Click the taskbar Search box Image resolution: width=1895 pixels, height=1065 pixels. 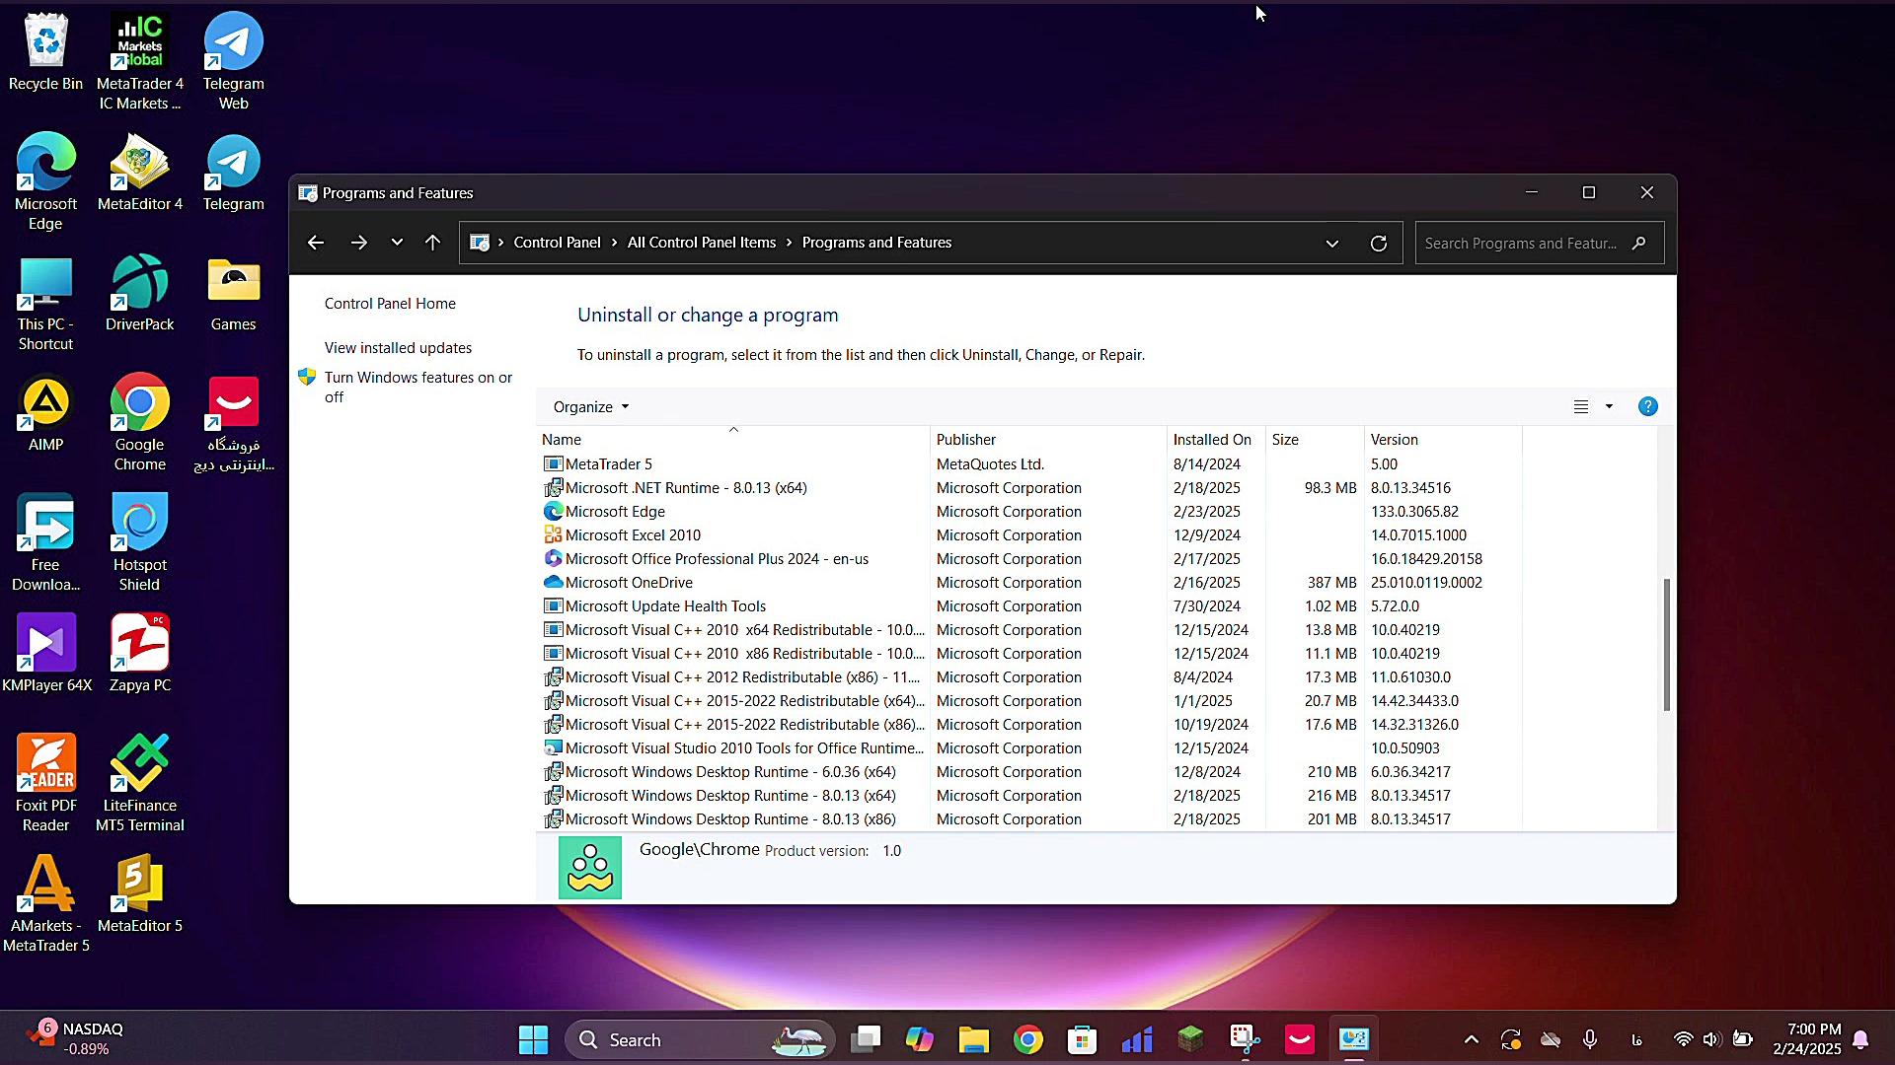701,1039
